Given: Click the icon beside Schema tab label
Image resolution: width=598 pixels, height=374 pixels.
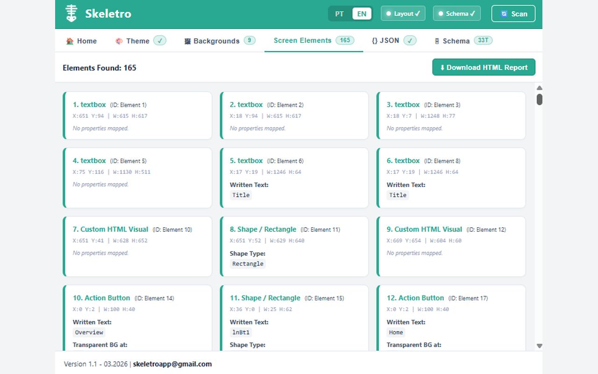Looking at the screenshot, I should pos(437,41).
